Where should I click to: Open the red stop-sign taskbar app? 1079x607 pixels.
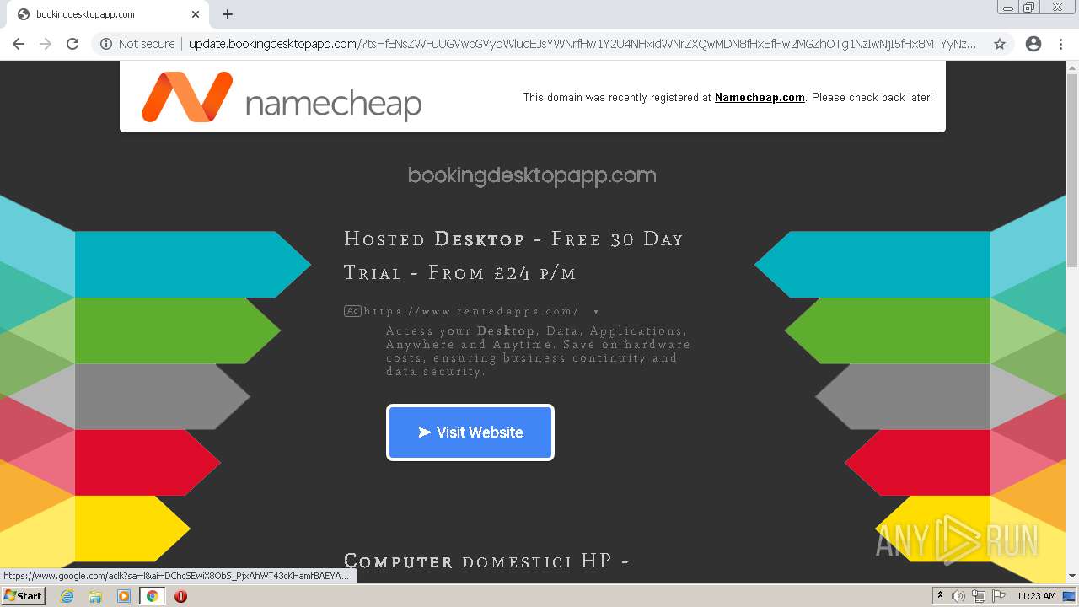point(180,596)
